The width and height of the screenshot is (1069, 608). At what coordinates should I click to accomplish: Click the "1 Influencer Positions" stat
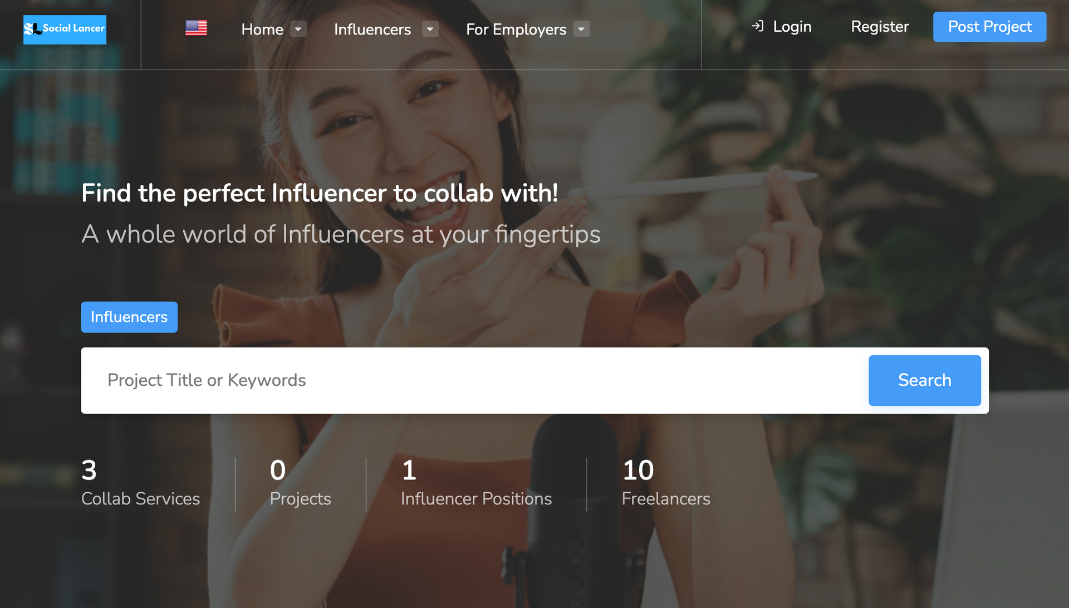476,482
